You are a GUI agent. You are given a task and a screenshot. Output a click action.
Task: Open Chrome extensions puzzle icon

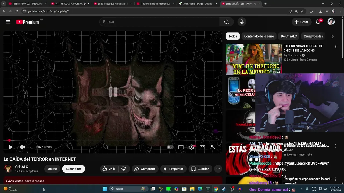click(x=311, y=11)
